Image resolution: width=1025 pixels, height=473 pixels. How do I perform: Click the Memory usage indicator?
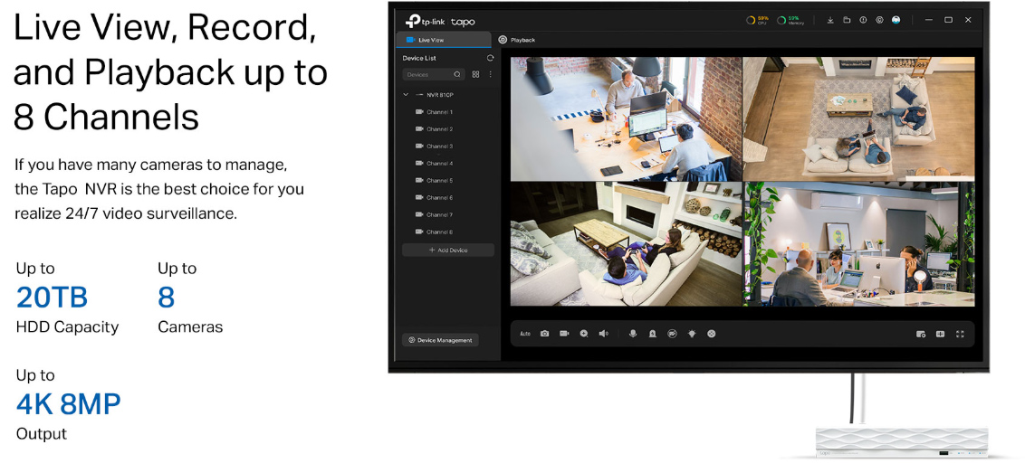[x=790, y=20]
